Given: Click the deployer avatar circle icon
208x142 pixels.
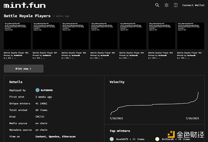Looking at the screenshot, I should click(37, 90).
